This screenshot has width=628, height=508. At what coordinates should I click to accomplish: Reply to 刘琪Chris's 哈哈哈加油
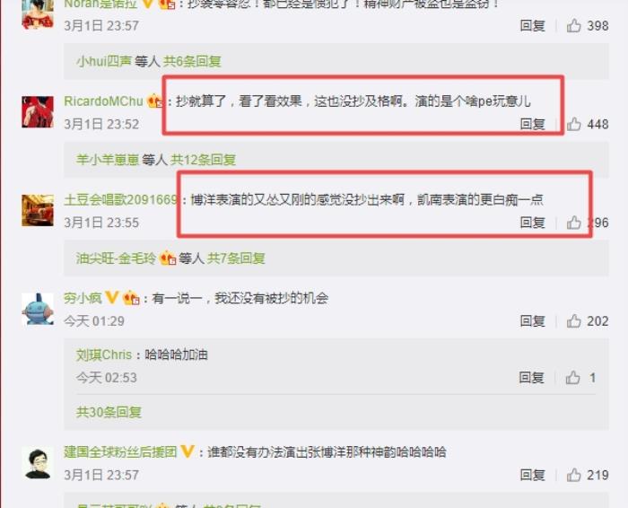pyautogui.click(x=531, y=377)
